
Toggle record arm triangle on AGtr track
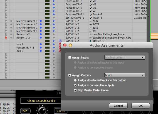tap(6, 21)
